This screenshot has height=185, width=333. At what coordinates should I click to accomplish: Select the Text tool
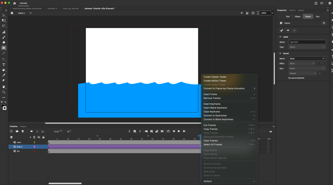tap(4, 65)
